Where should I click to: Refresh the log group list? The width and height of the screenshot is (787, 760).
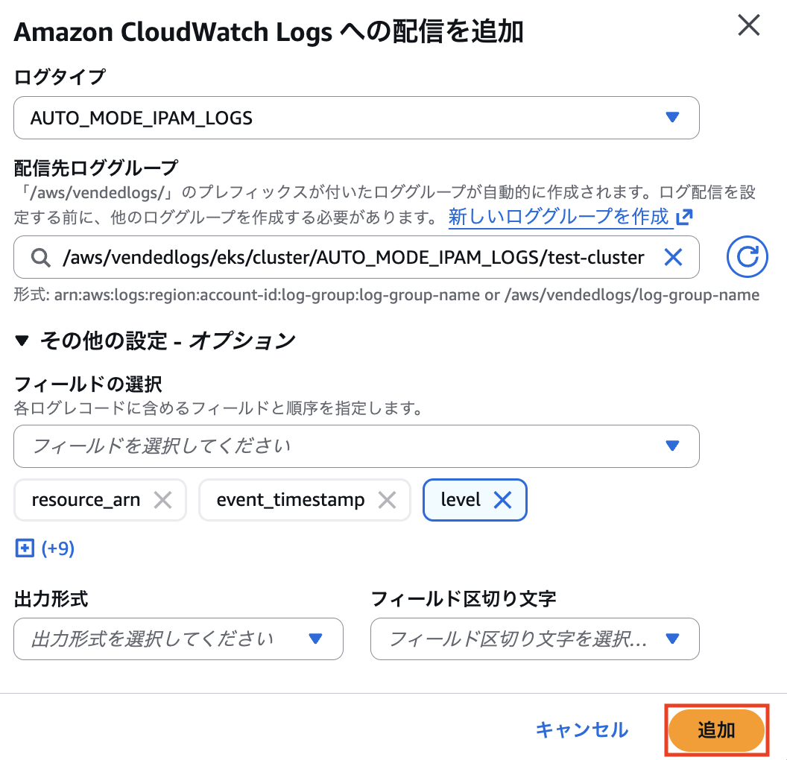747,257
